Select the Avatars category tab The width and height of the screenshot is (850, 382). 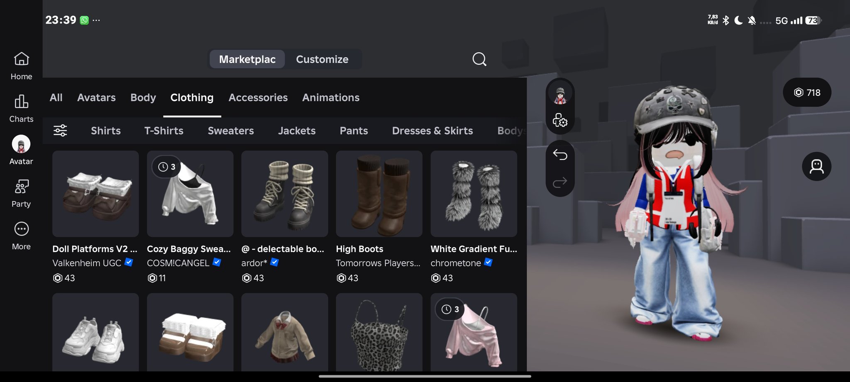[96, 97]
